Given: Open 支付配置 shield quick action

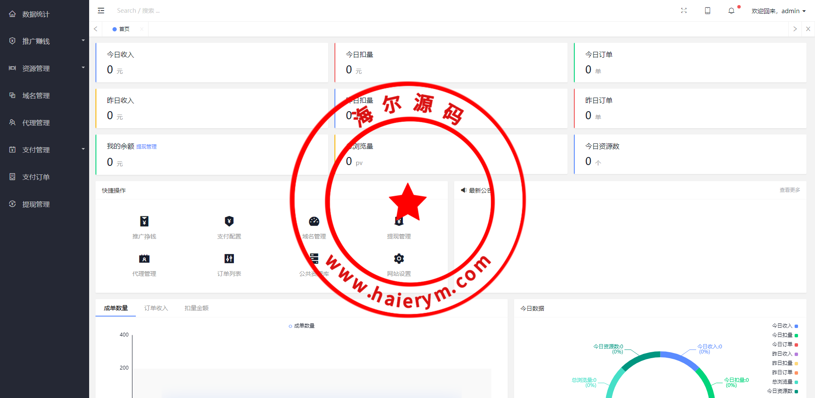Looking at the screenshot, I should click(229, 221).
